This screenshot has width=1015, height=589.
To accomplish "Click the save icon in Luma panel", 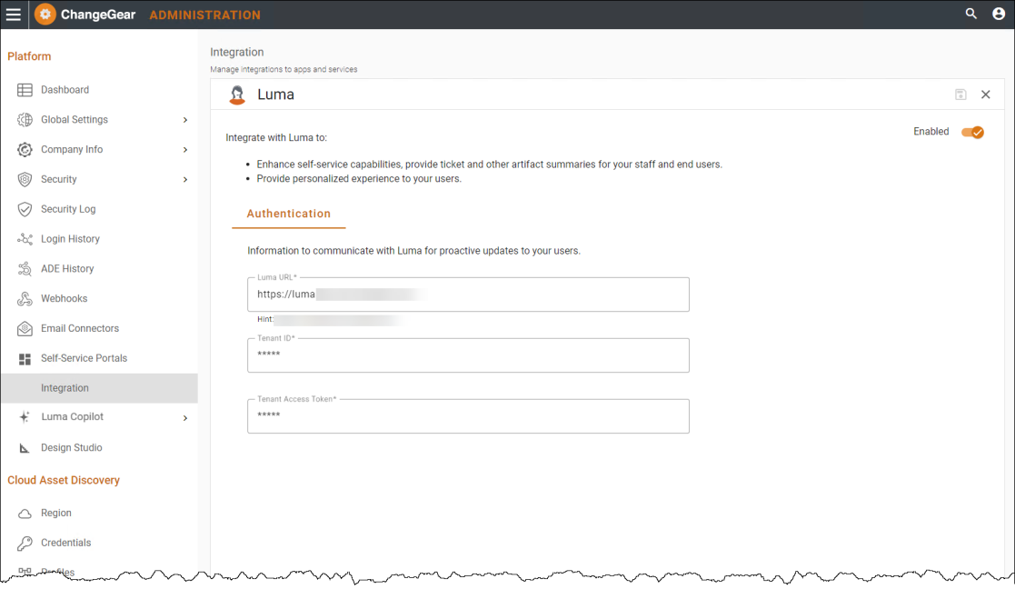I will click(x=960, y=95).
